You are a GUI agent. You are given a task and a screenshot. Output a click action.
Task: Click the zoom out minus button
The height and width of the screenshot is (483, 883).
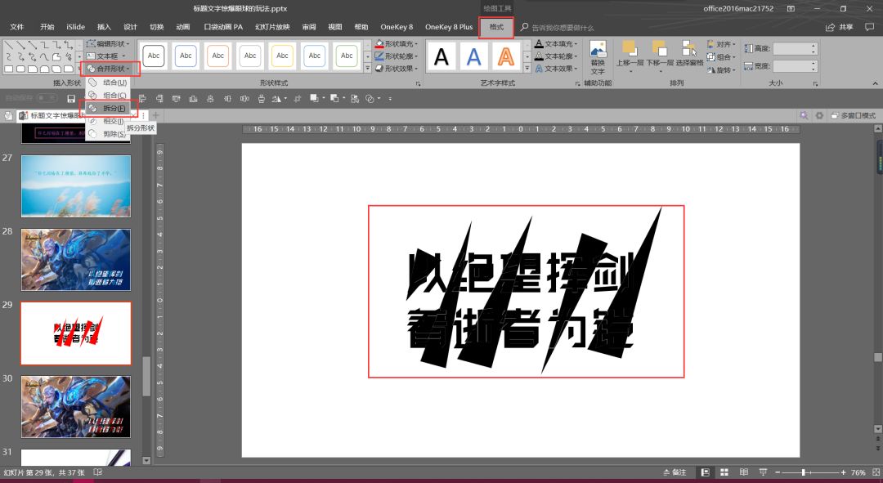(x=778, y=472)
